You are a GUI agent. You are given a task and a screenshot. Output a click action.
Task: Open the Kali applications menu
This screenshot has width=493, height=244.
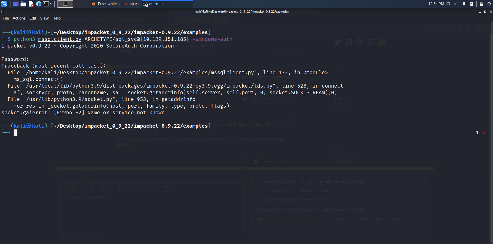click(x=4, y=4)
